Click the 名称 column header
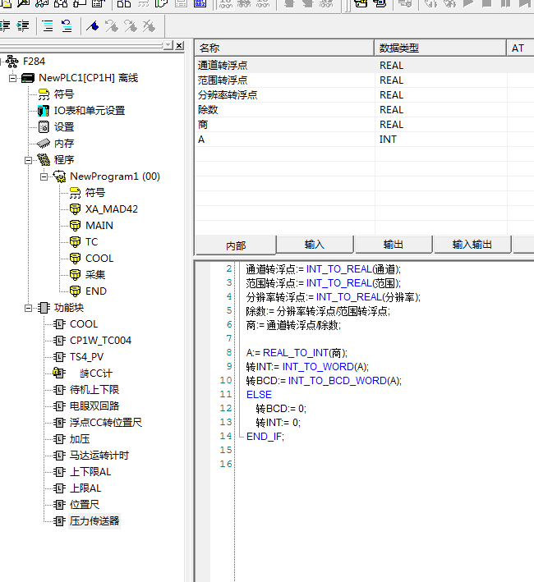Viewport: 534px width, 582px height. click(283, 48)
